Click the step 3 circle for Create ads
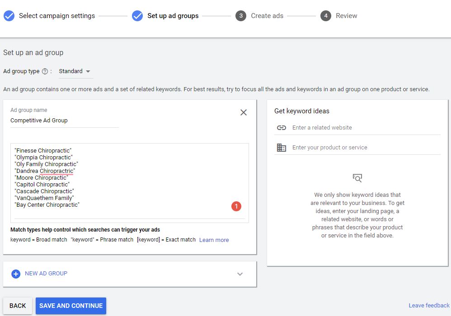Viewport: 451px width, 316px height. click(x=241, y=16)
